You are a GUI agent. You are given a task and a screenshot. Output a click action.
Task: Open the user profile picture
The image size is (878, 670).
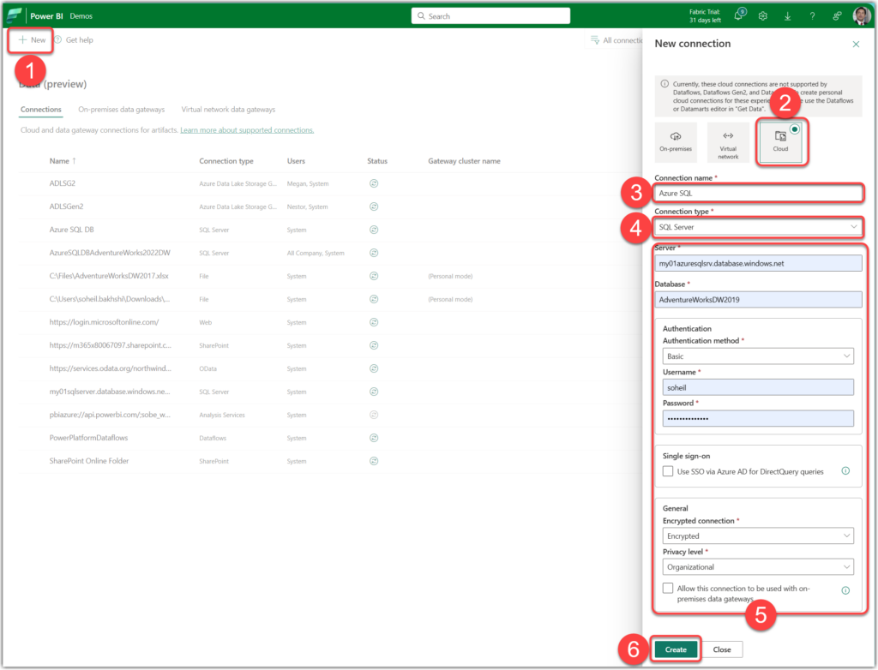click(x=861, y=15)
